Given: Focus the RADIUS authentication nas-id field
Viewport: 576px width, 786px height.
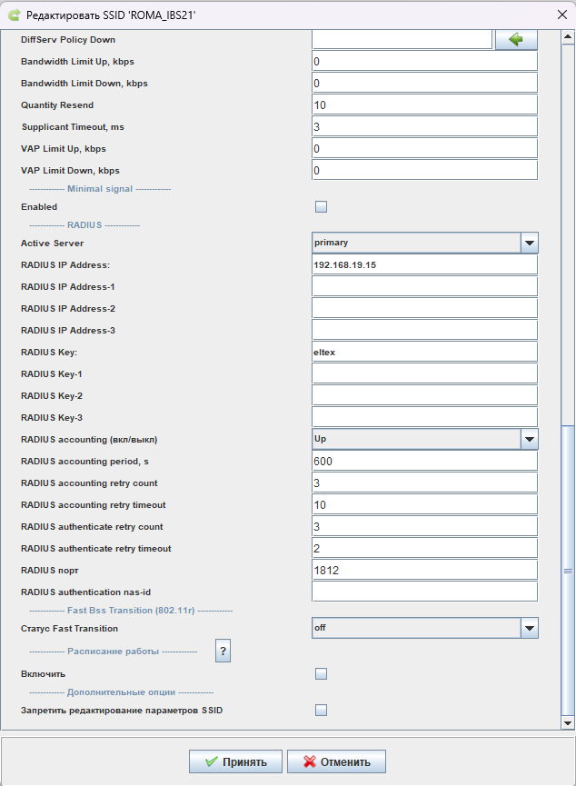Looking at the screenshot, I should click(x=424, y=592).
